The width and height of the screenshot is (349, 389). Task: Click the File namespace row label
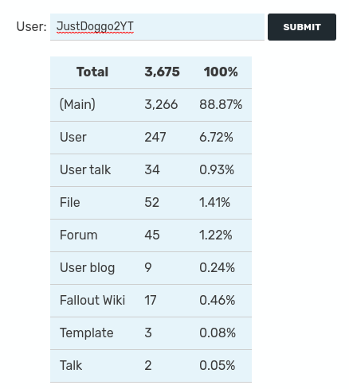click(69, 202)
